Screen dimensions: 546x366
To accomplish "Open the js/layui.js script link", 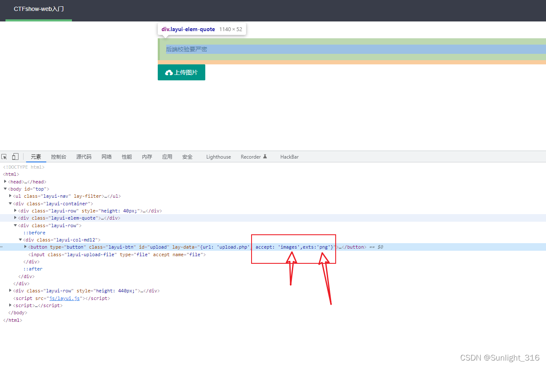I will pos(64,298).
